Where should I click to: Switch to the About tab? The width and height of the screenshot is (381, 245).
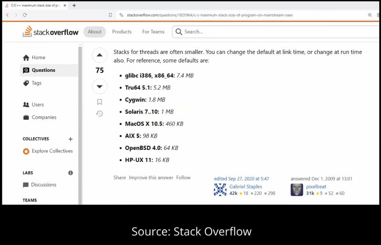(94, 32)
